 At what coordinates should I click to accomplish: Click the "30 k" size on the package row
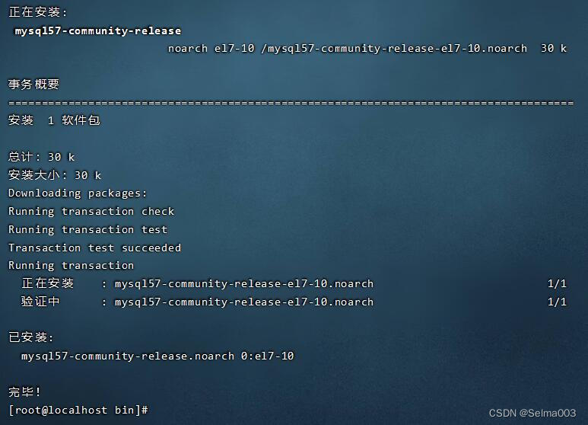point(554,49)
